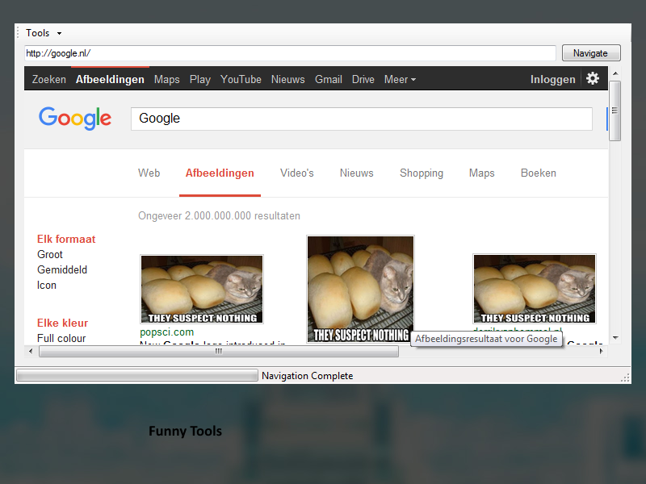The image size is (646, 484).
Task: Click the horizontal scrollbar thumb
Action: tap(218, 351)
